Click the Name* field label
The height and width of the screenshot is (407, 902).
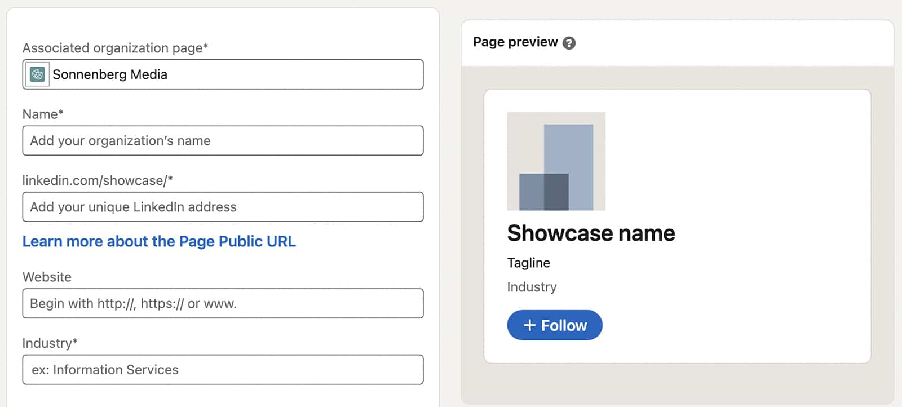(x=43, y=114)
